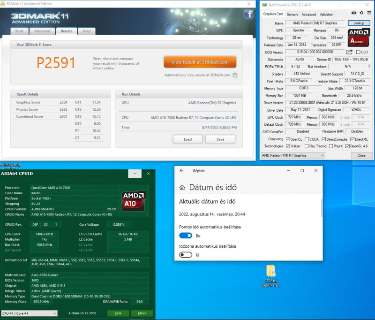
Task: Open the GPU-Z hamburger menu
Action: [369, 13]
